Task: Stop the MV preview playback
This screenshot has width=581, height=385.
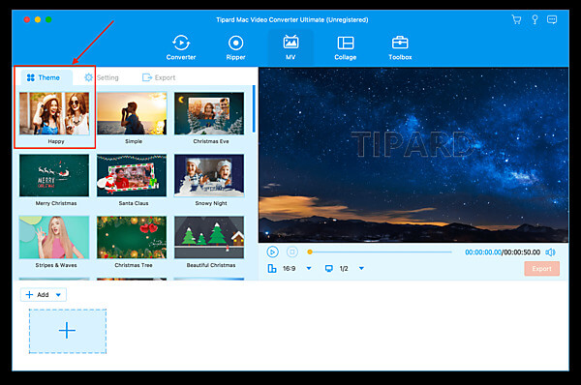Action: pyautogui.click(x=292, y=252)
